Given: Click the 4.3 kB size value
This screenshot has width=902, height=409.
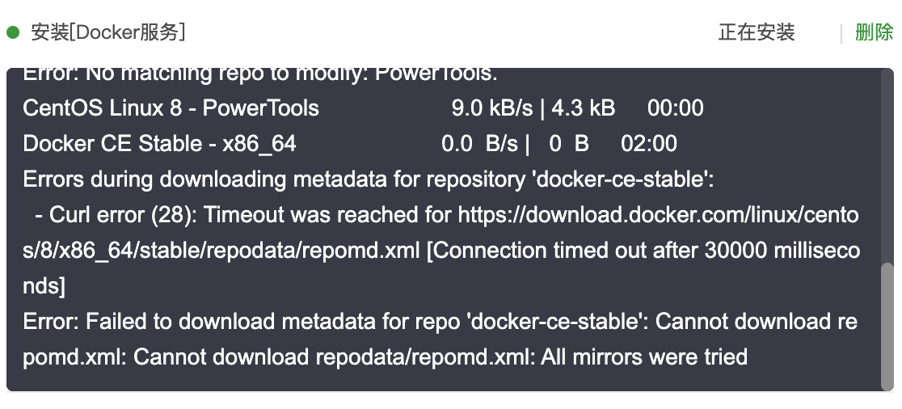Looking at the screenshot, I should (x=584, y=108).
